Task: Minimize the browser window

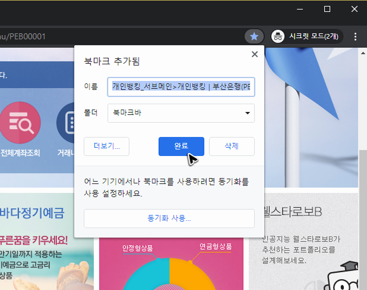Action: click(300, 10)
